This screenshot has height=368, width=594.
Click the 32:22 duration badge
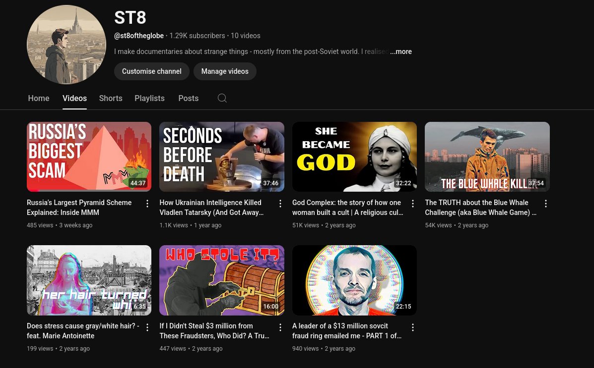coord(403,183)
